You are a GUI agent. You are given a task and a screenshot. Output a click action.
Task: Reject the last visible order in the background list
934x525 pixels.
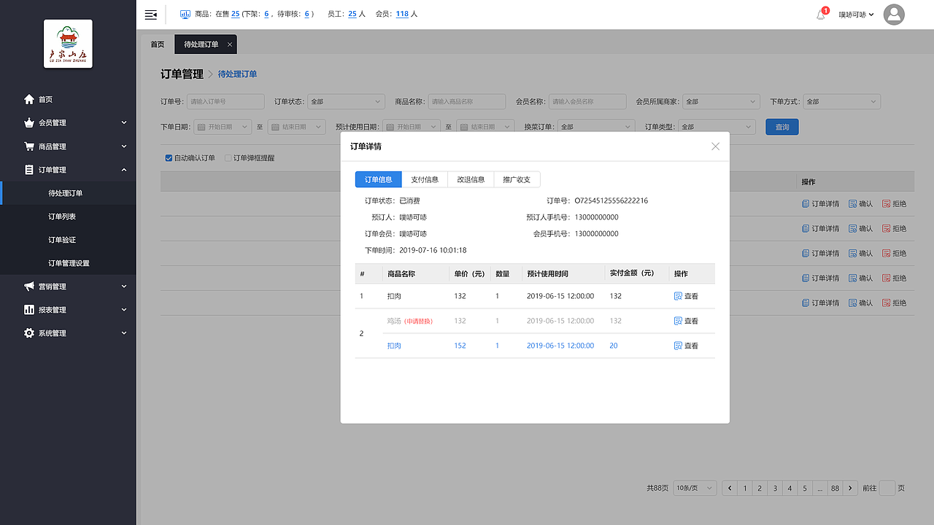tap(894, 303)
